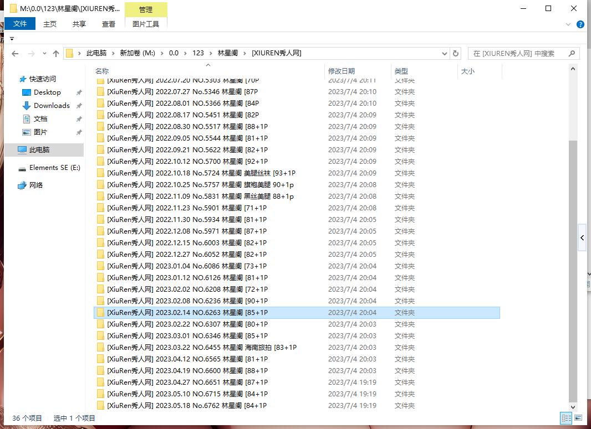Open the 查看 ribbon tab

point(109,24)
